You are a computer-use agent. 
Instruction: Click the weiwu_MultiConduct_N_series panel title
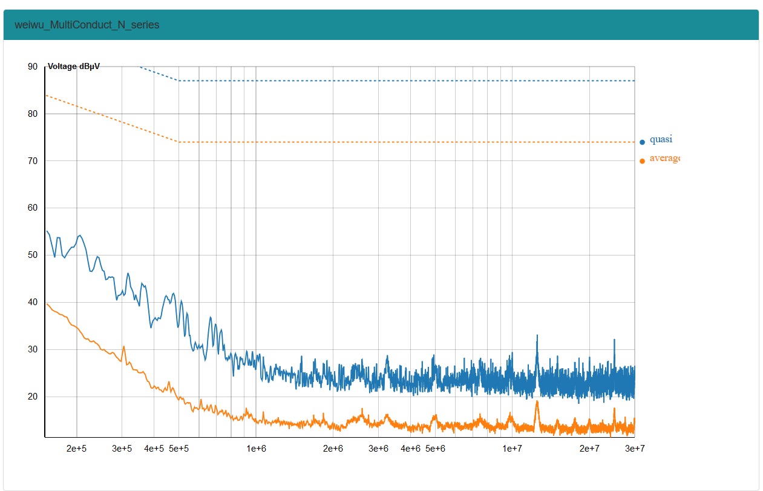[87, 25]
